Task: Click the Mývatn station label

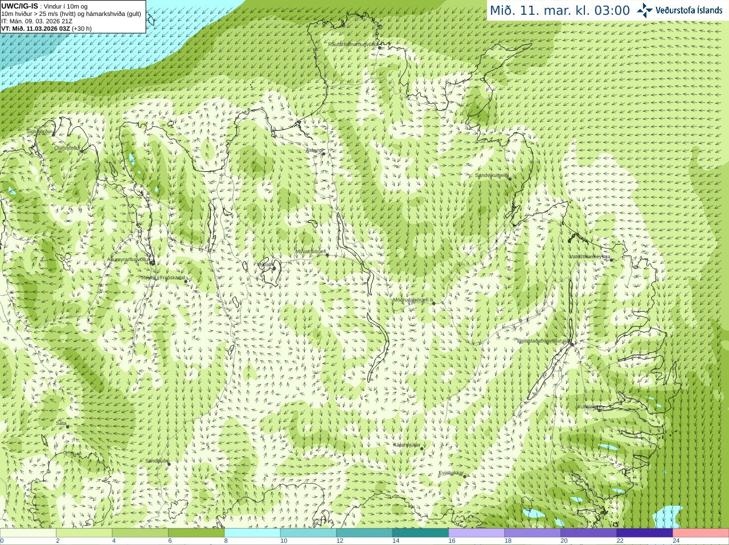Action: pyautogui.click(x=265, y=265)
